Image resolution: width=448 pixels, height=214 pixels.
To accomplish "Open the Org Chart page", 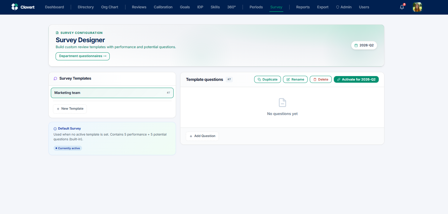I will [x=109, y=7].
